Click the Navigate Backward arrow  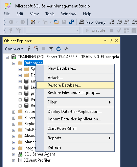point(11,22)
